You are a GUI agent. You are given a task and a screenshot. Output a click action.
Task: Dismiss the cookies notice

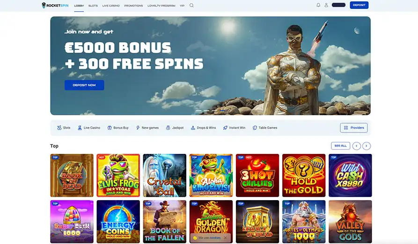(225, 238)
